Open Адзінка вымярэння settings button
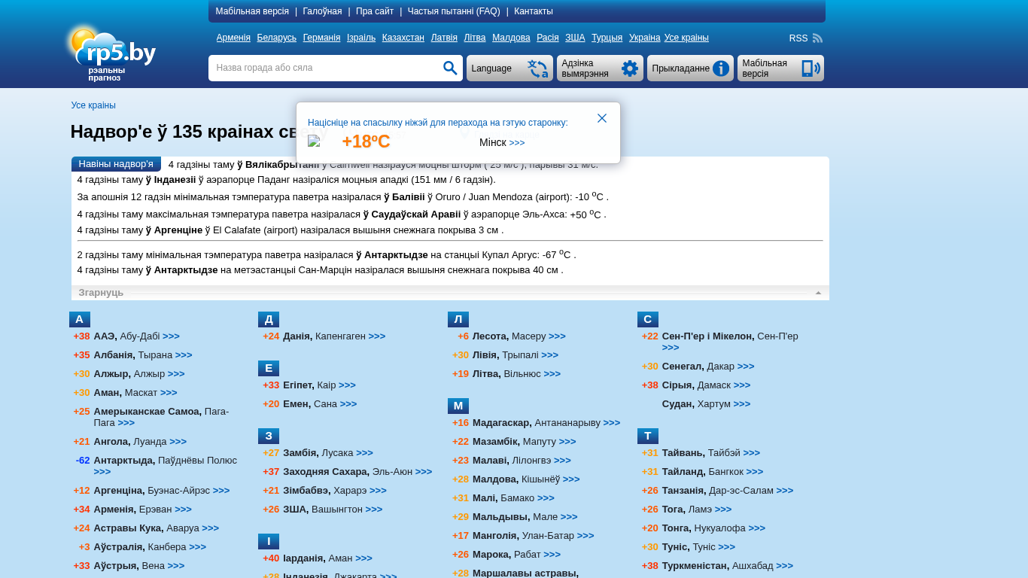Viewport: 1028px width, 578px height. [600, 68]
